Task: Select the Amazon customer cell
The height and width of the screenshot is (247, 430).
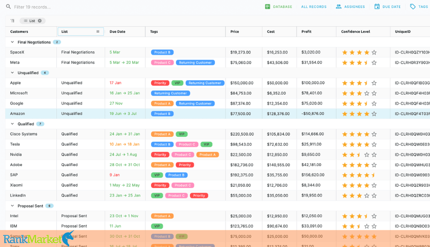Action: pyautogui.click(x=31, y=113)
